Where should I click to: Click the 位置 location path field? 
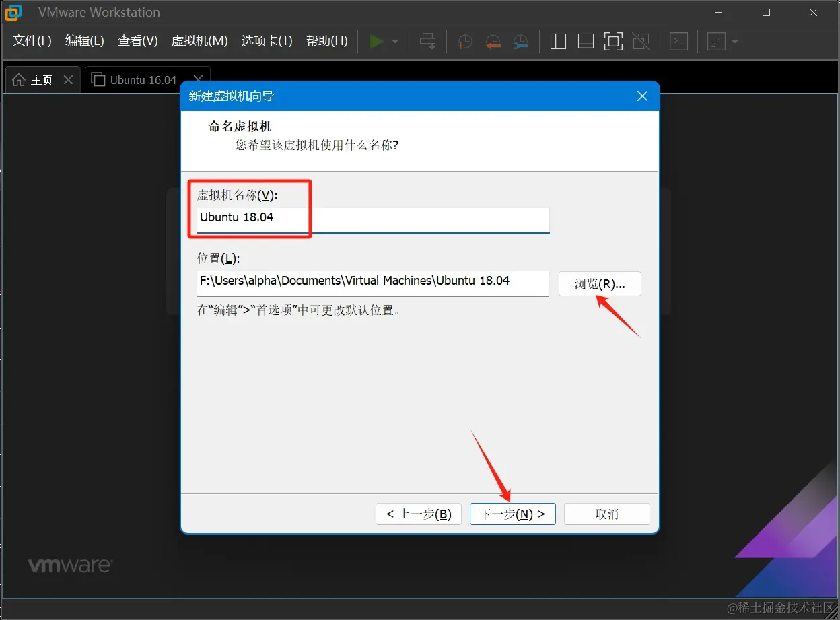tap(373, 283)
